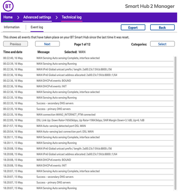Click the event list vertical scrollbar
Image resolution: width=179 pixels, height=196 pixels.
175,123
